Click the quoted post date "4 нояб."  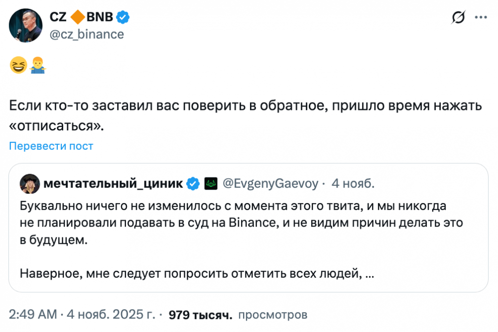pos(353,184)
